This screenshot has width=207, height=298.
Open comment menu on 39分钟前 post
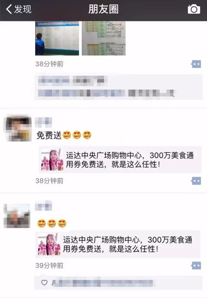point(196,265)
